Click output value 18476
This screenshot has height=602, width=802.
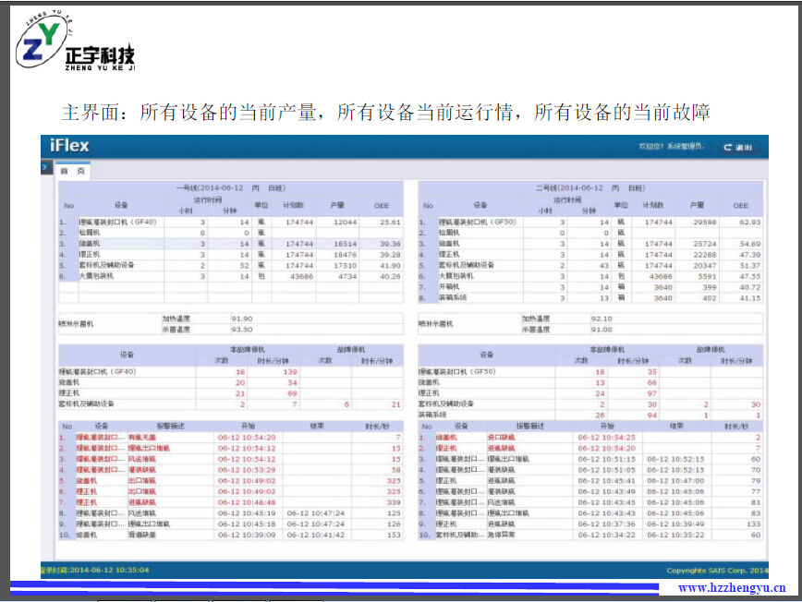pos(346,255)
